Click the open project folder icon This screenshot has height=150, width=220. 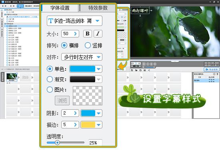pyautogui.click(x=136, y=70)
